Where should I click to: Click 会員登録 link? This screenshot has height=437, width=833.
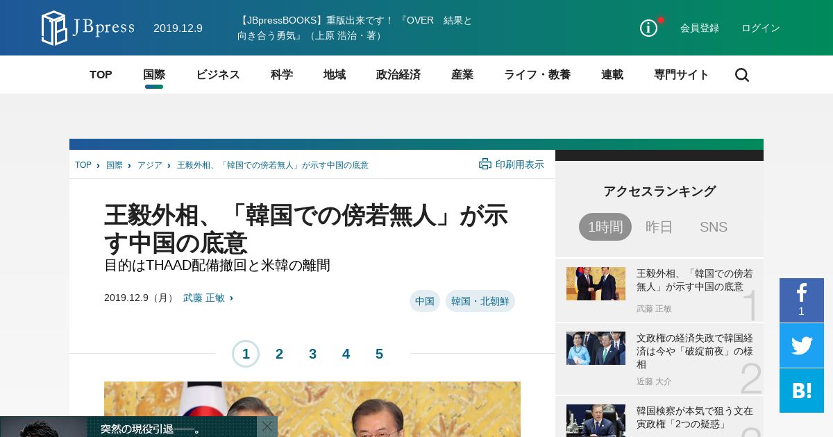700,28
